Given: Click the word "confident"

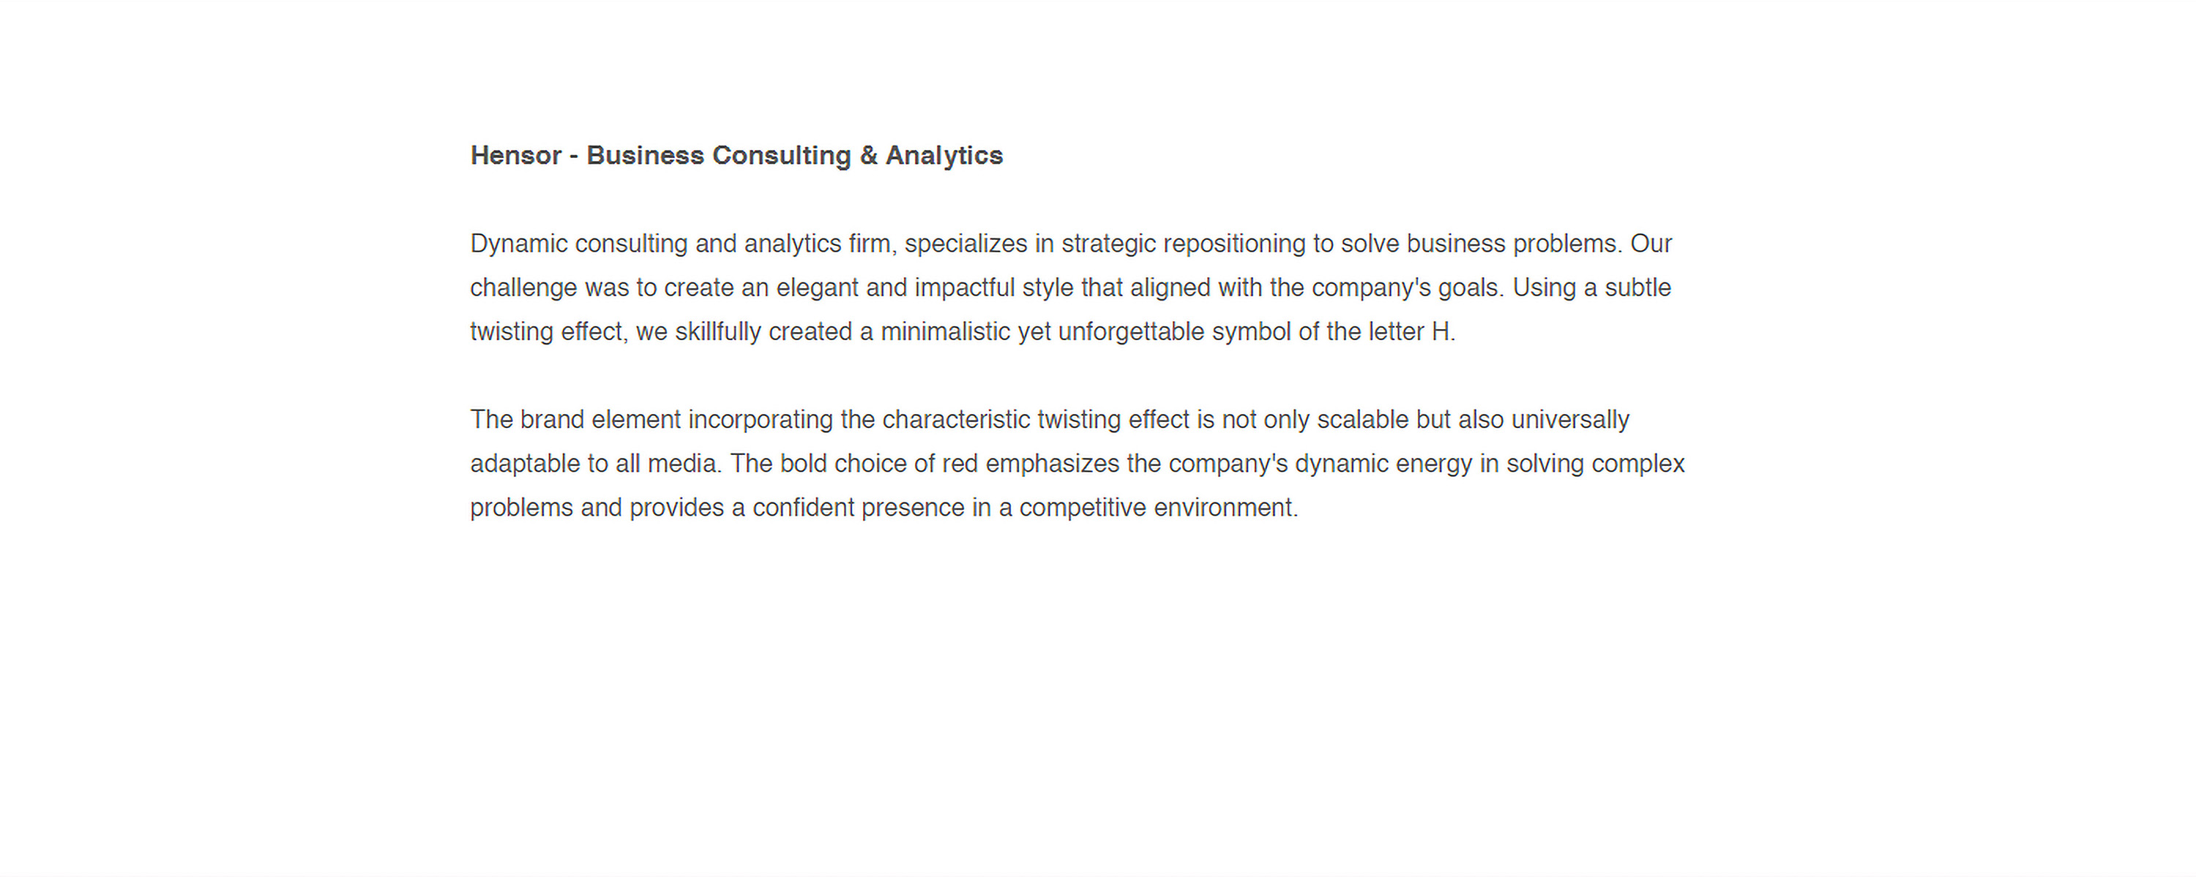Looking at the screenshot, I should 803,508.
